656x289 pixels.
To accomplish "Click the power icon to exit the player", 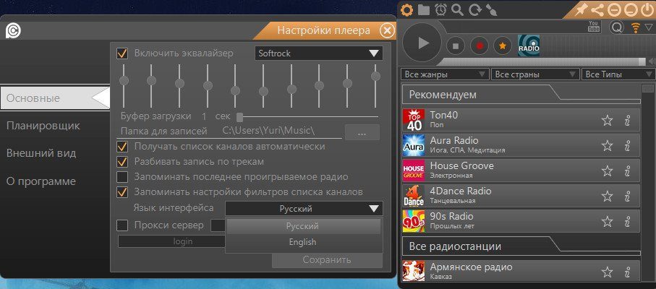I will coord(647,9).
